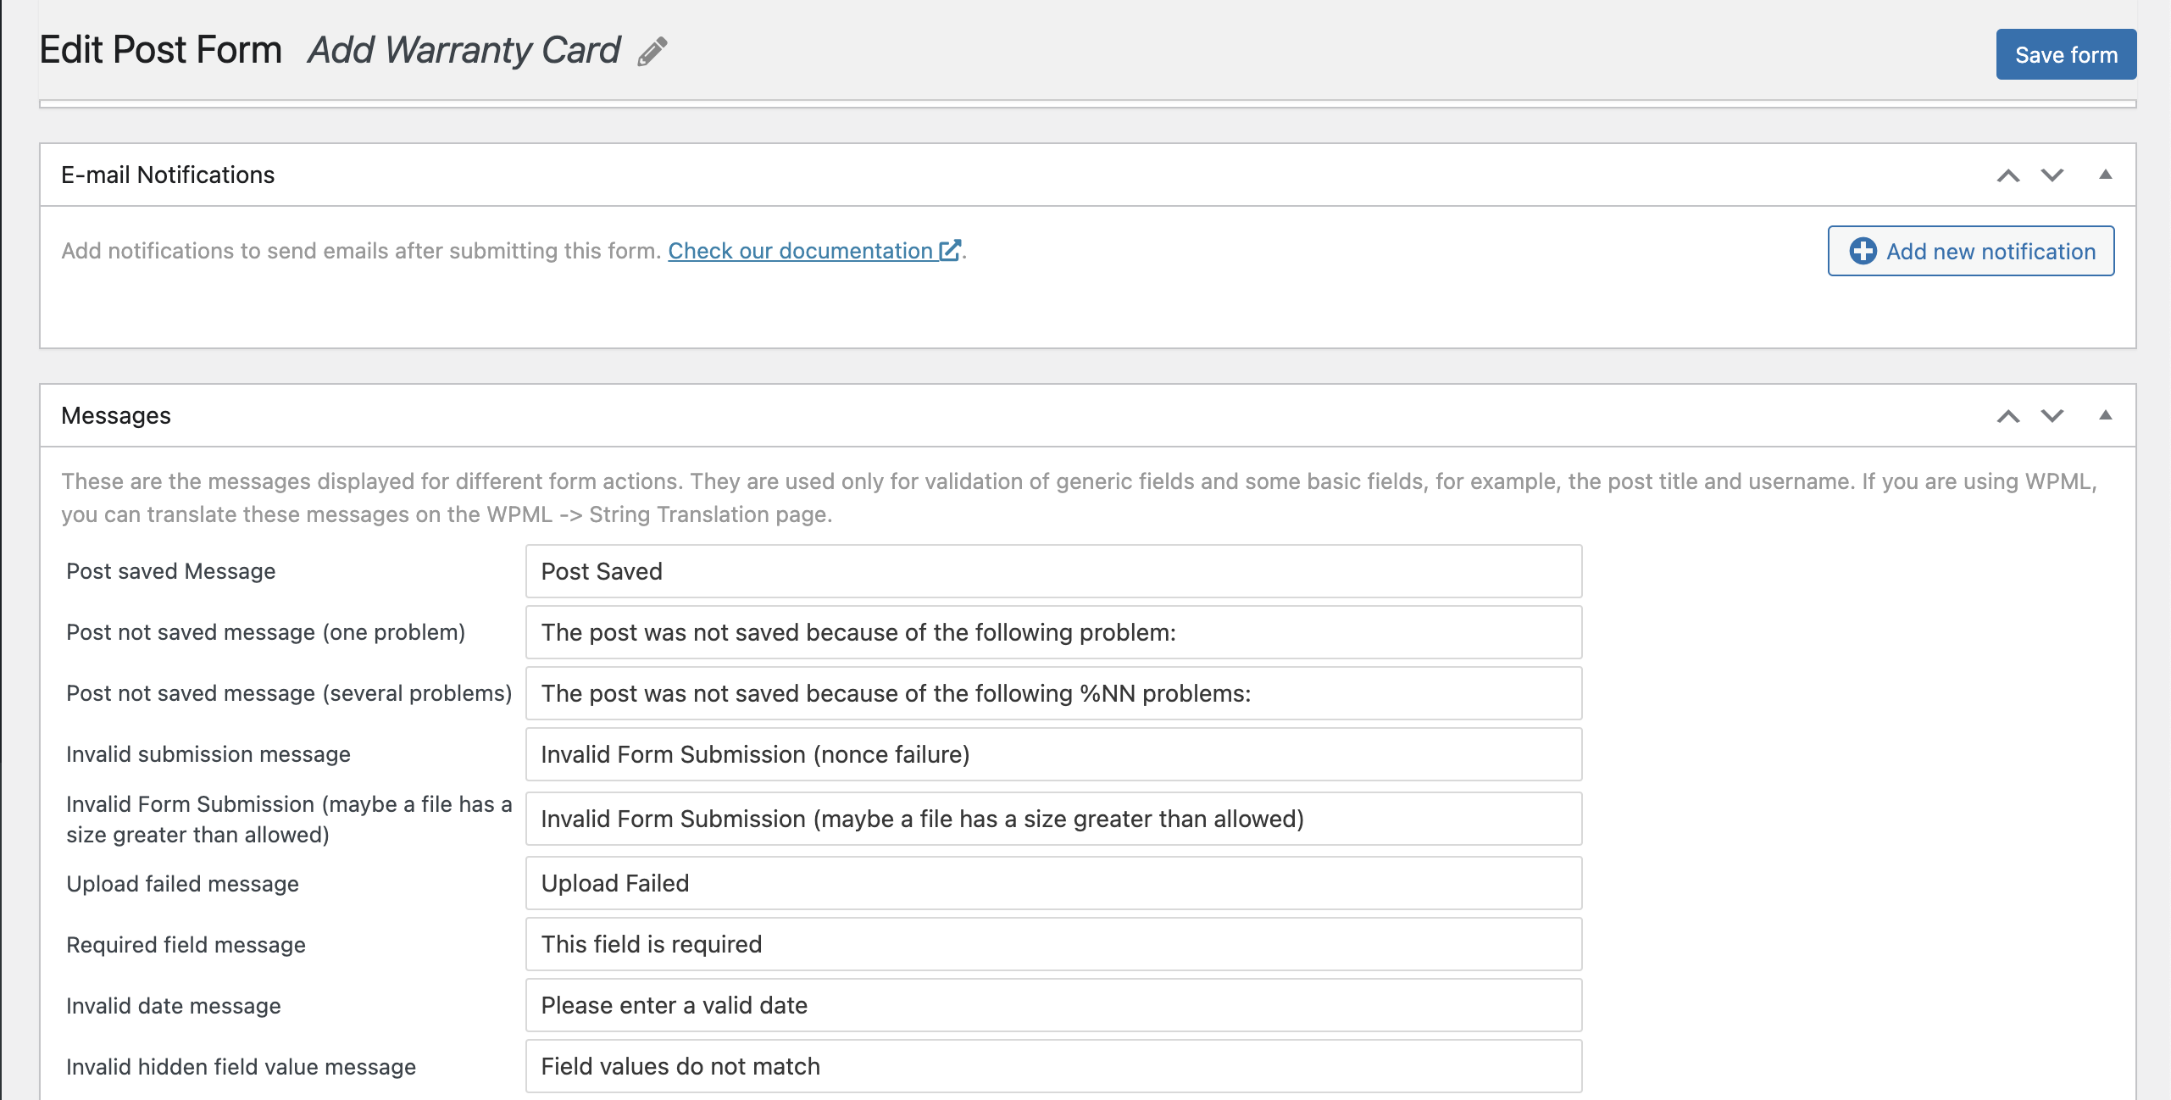Viewport: 2171px width, 1100px height.
Task: Save the form
Action: (x=2066, y=54)
